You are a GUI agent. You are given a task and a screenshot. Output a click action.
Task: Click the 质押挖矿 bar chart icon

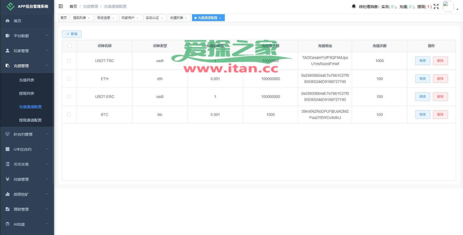tap(8, 194)
